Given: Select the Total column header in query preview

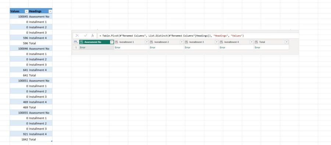Looking at the screenshot, I should pyautogui.click(x=271, y=42).
